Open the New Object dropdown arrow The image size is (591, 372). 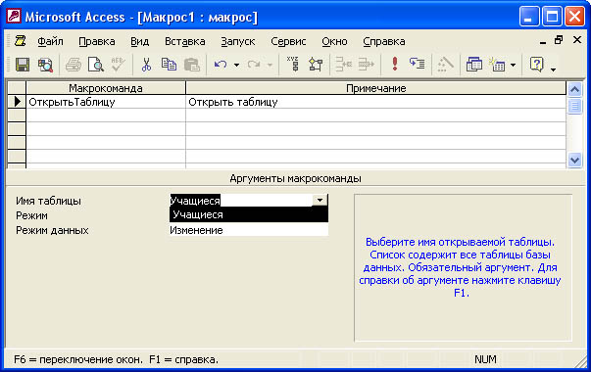coord(513,65)
